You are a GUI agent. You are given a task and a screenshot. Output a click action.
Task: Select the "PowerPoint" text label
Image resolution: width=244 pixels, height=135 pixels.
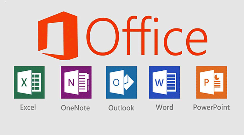click(x=211, y=107)
